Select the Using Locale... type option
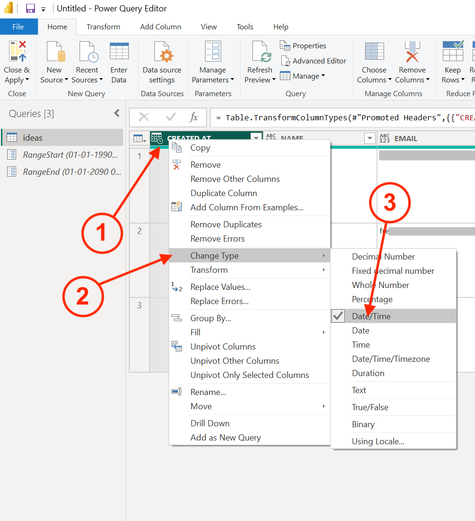This screenshot has height=521, width=475. click(378, 441)
